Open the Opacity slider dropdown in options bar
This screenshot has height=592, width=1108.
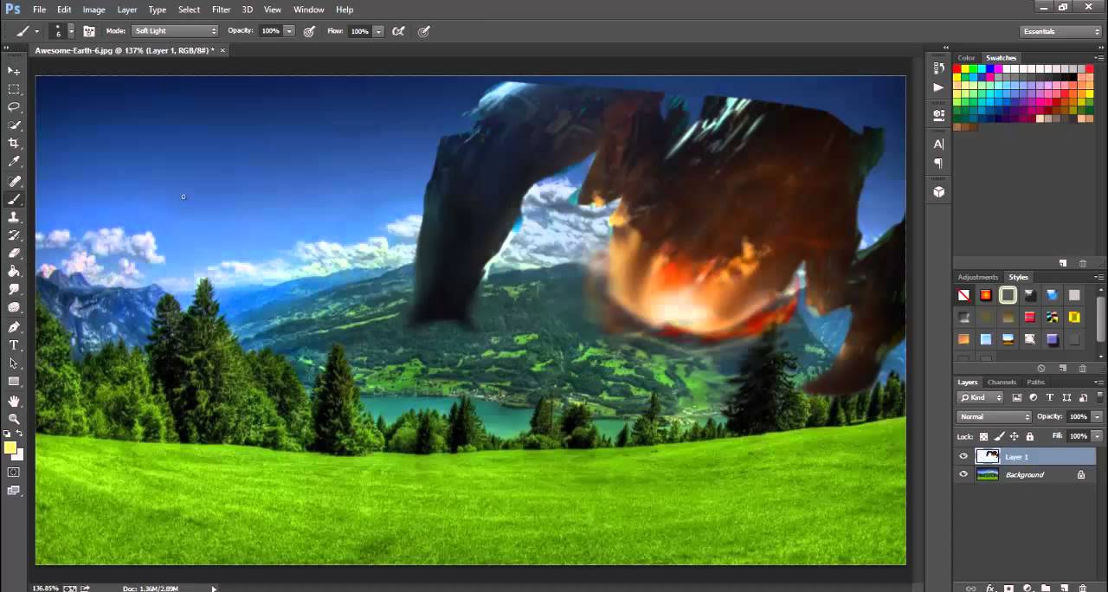click(289, 31)
